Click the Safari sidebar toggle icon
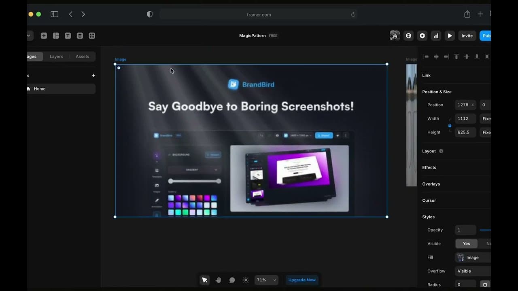Viewport: 518px width, 291px height. [54, 14]
